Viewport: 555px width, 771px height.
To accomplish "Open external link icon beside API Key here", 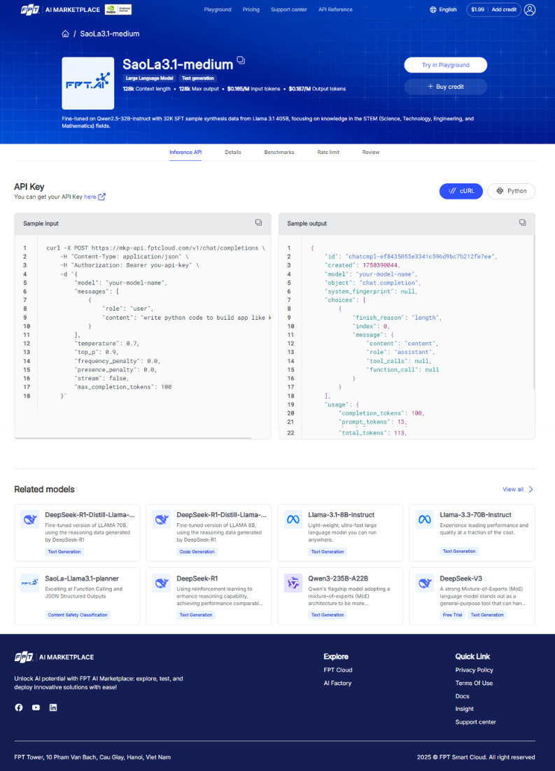I will coord(102,197).
